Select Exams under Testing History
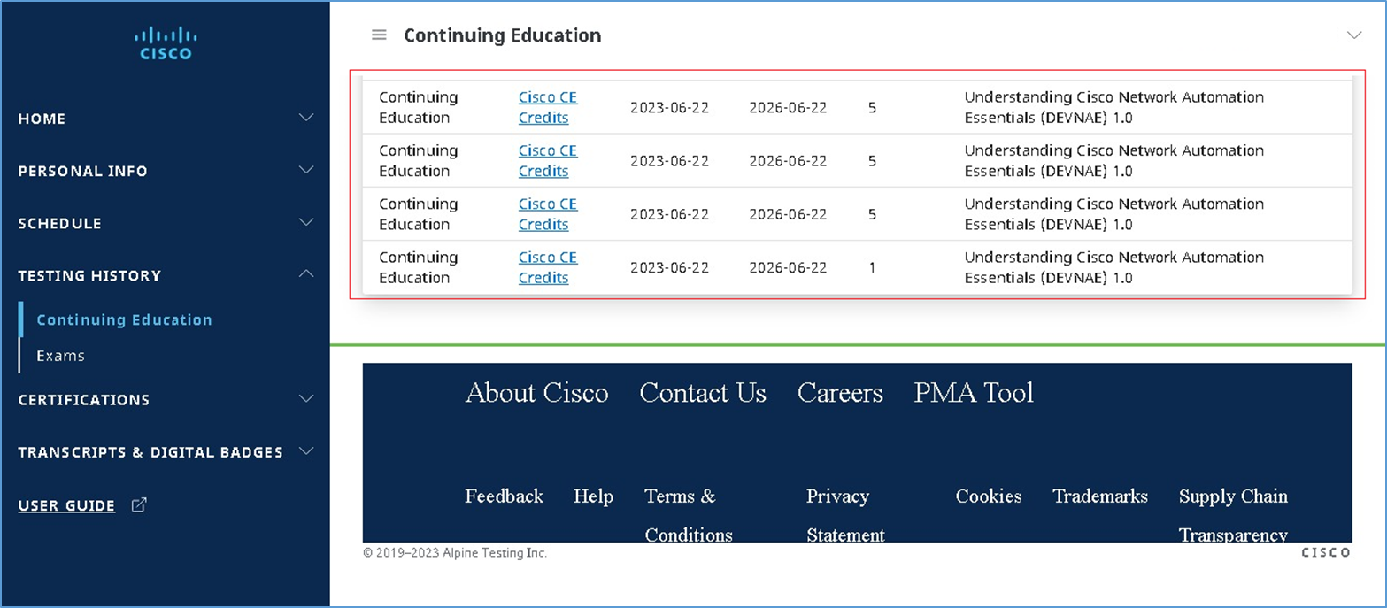 point(60,355)
